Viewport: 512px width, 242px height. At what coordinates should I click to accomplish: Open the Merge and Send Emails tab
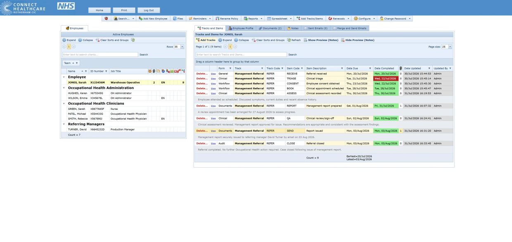click(350, 28)
